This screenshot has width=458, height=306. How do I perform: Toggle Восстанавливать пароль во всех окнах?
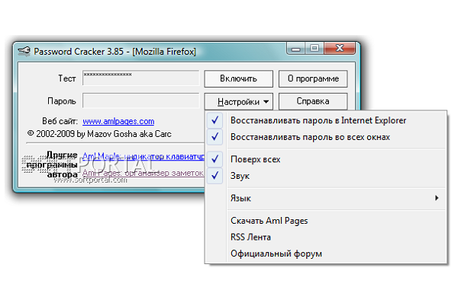326,137
